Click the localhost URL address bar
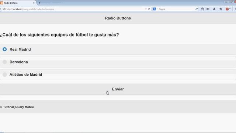This screenshot has height=133, width=236. 75,9
